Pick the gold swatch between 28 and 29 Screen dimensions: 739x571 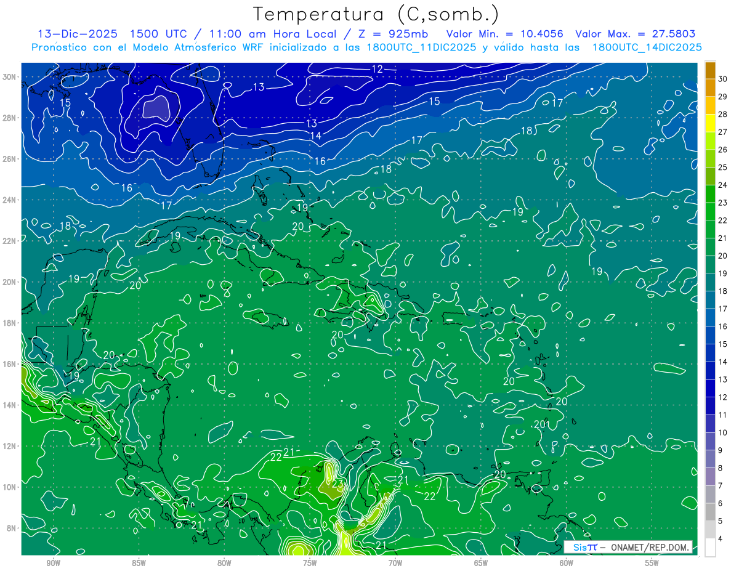pyautogui.click(x=710, y=105)
